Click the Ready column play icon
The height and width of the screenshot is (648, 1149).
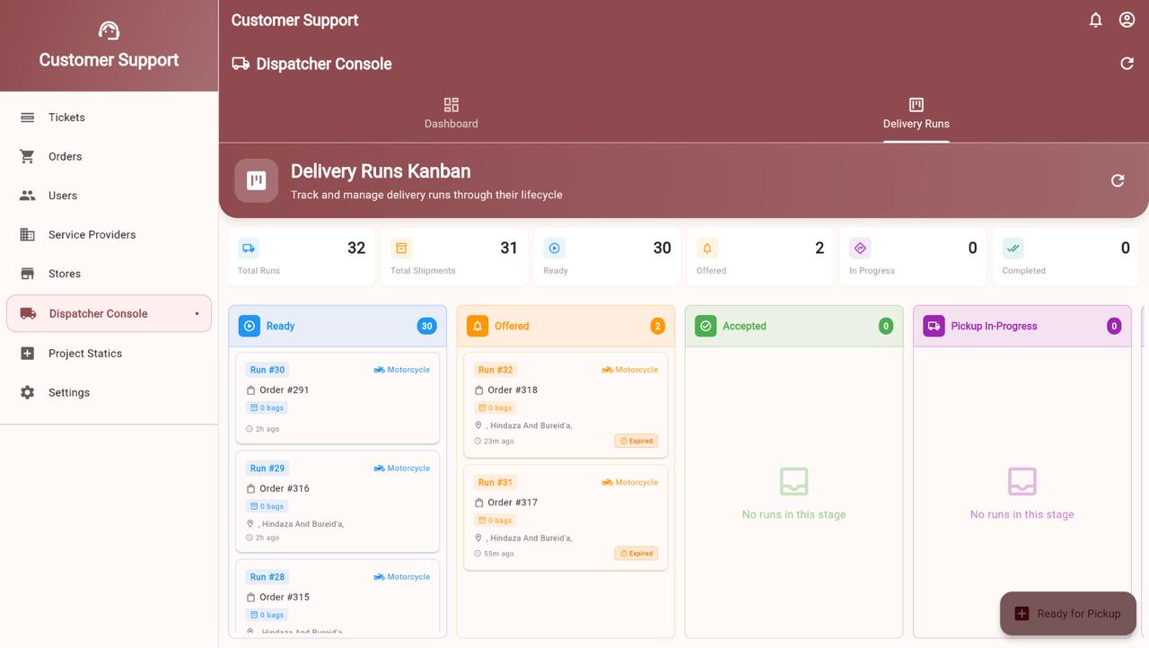click(x=250, y=326)
